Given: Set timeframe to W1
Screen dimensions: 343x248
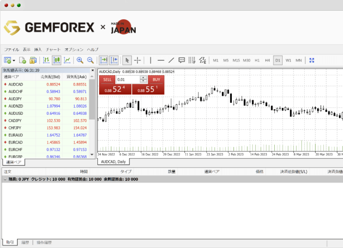Looking at the screenshot, I should coord(289,60).
